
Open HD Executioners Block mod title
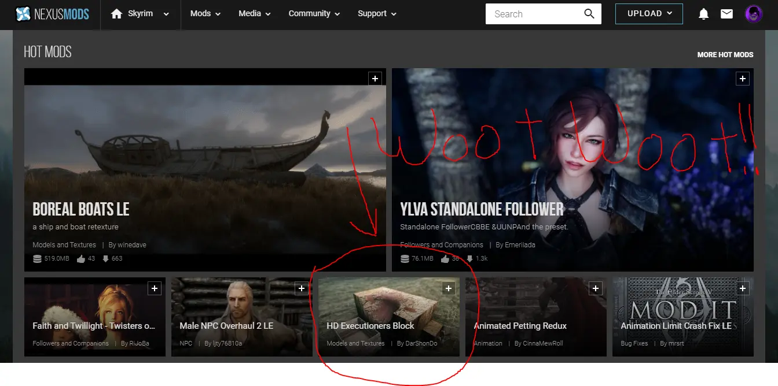click(x=370, y=326)
